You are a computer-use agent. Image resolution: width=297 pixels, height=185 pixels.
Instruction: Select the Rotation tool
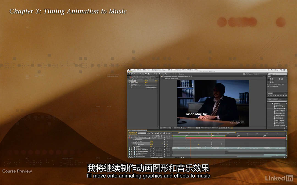(138, 74)
